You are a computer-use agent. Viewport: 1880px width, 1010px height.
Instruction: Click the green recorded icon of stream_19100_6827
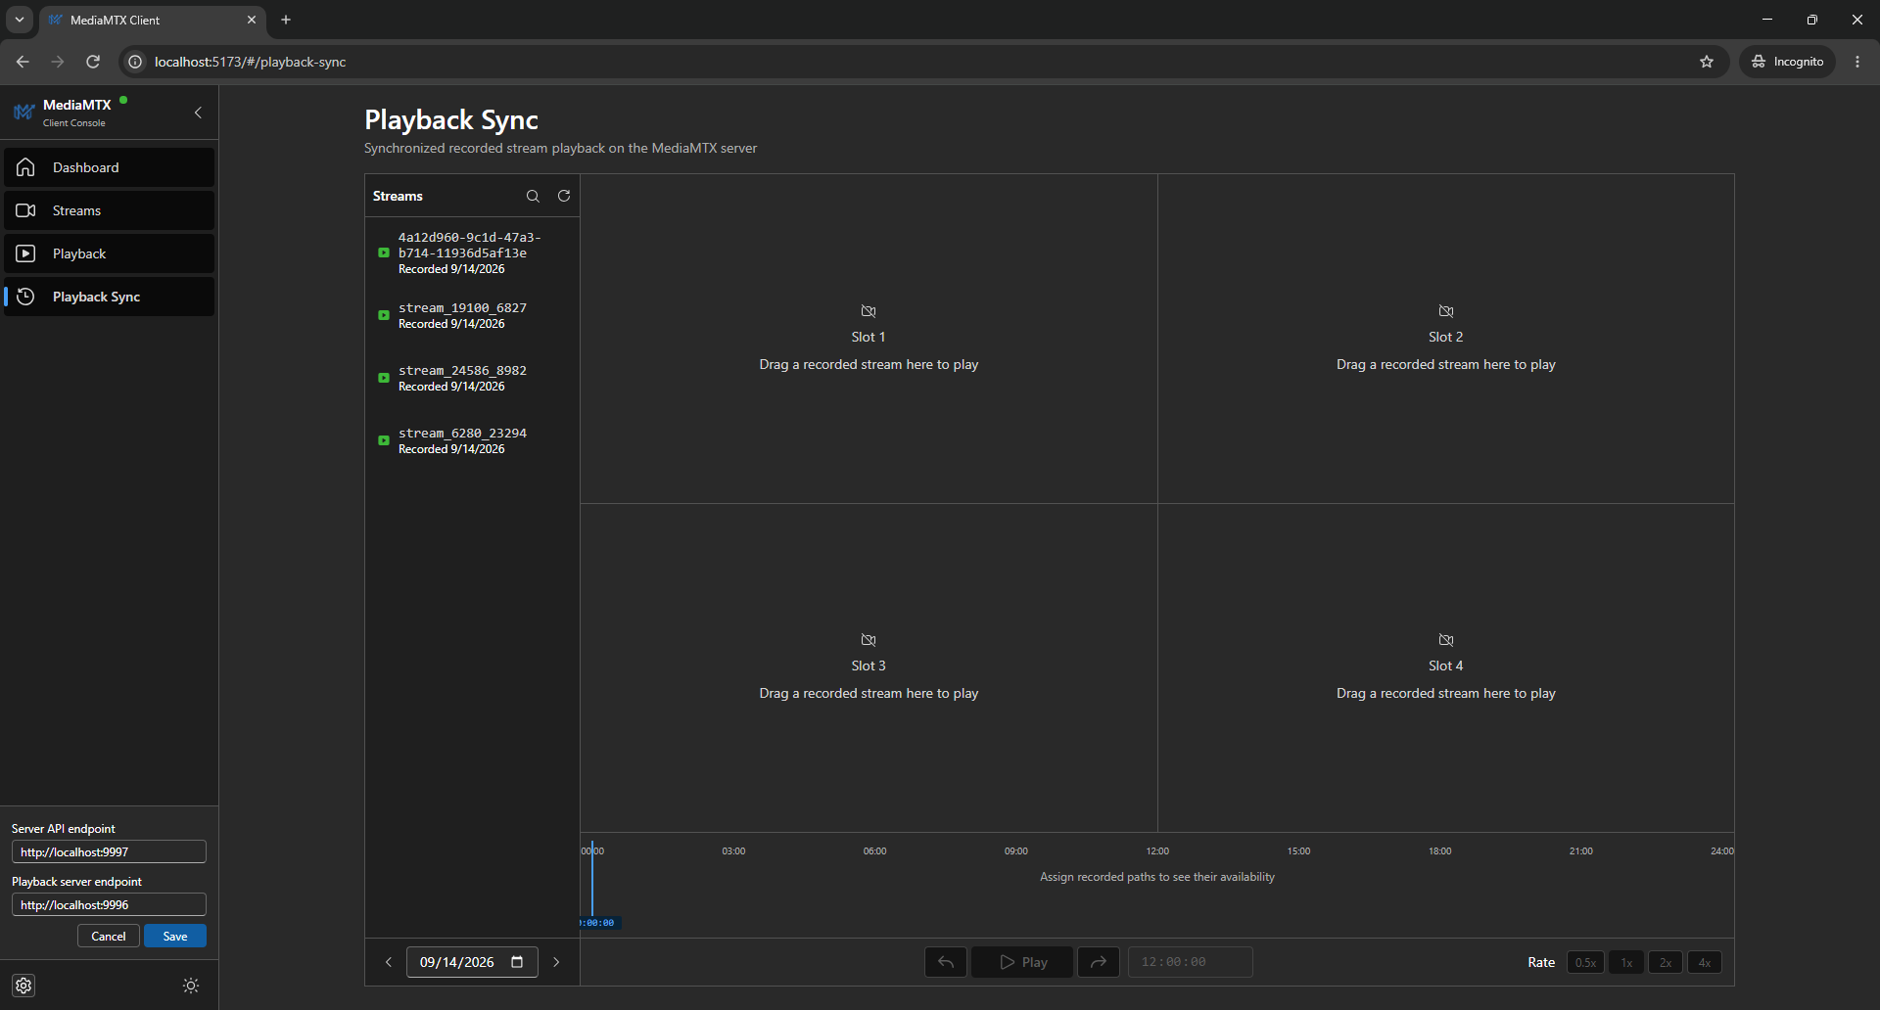click(x=384, y=315)
